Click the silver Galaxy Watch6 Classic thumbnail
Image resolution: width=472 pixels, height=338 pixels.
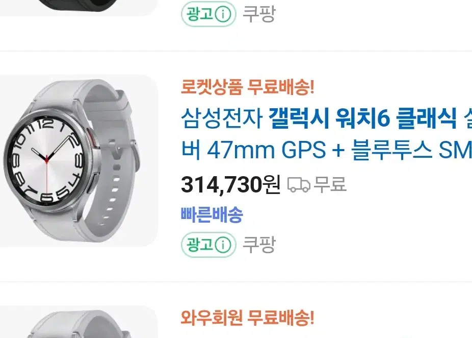[79, 161]
